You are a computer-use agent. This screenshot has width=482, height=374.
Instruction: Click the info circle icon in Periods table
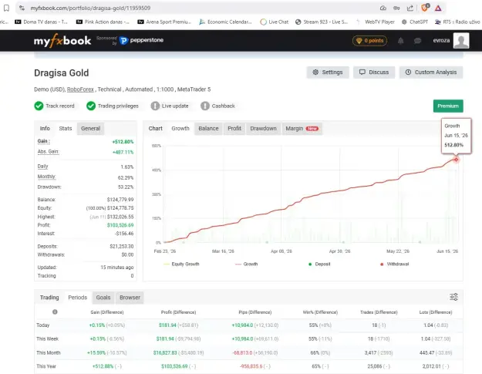pos(55,312)
